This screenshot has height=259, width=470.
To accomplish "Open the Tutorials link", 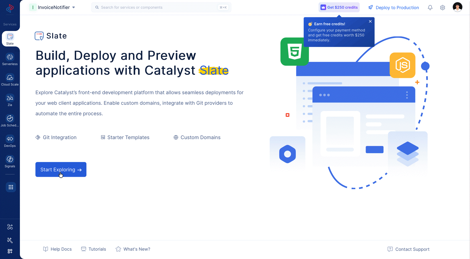I will point(93,249).
